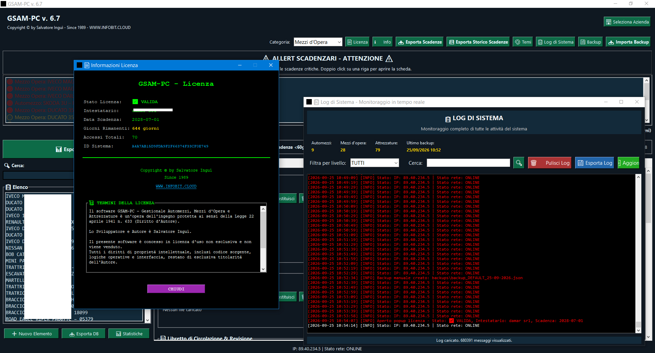
Task: Click log output scrollbar up arrow
Action: [x=638, y=177]
